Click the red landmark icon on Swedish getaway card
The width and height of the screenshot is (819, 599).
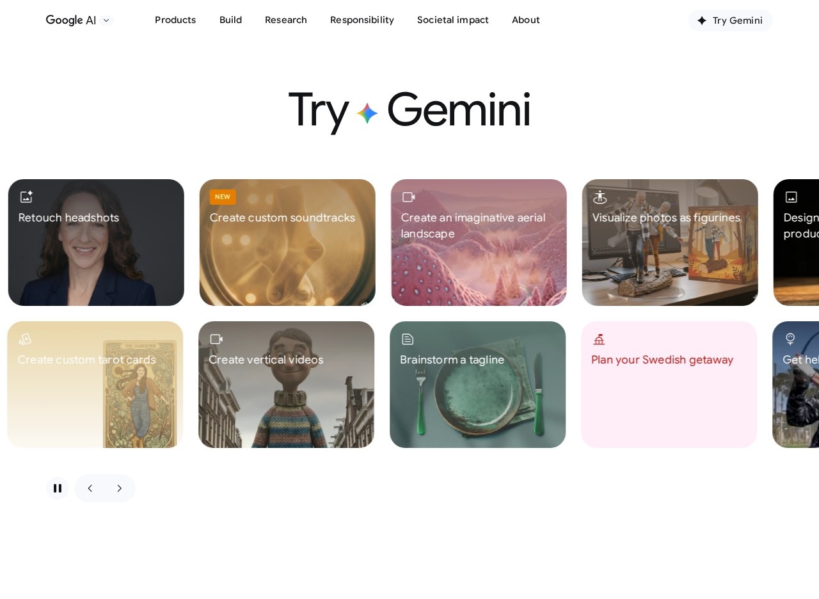pyautogui.click(x=599, y=339)
